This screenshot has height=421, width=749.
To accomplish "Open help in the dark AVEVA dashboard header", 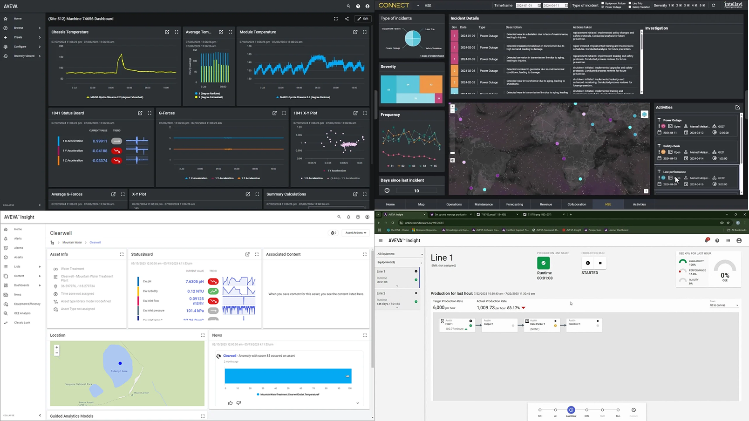I will pyautogui.click(x=358, y=6).
